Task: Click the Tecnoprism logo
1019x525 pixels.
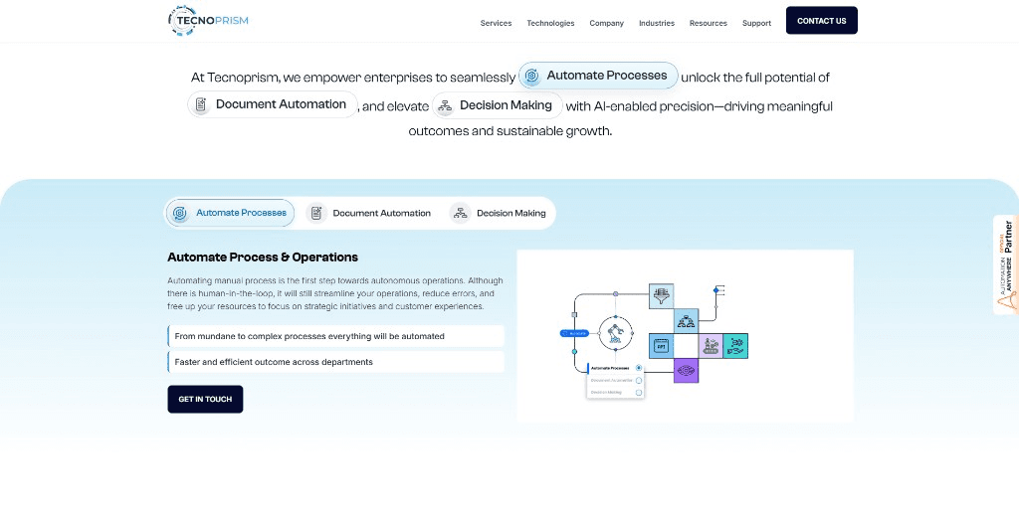Action: click(208, 20)
